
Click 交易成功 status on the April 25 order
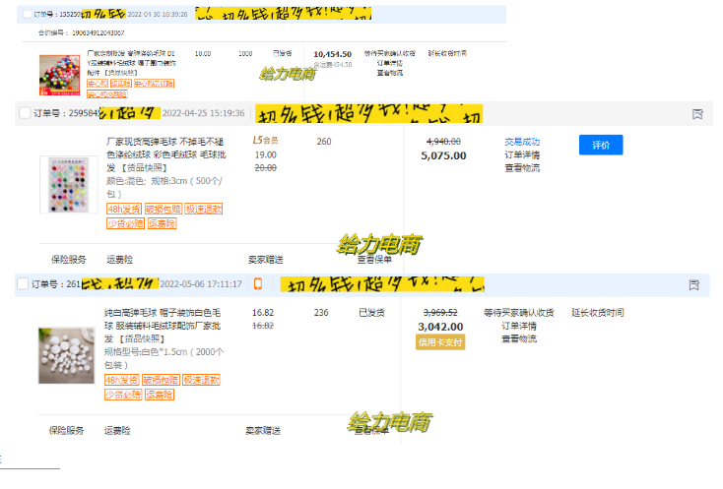pyautogui.click(x=521, y=141)
